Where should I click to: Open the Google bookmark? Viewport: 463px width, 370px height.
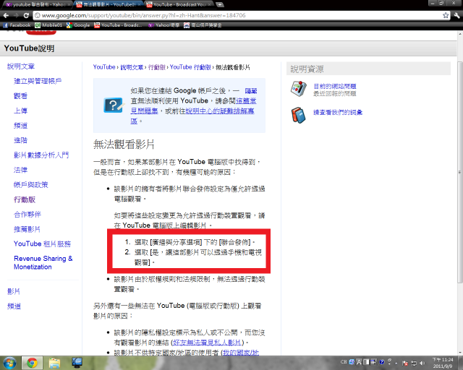coord(78,25)
